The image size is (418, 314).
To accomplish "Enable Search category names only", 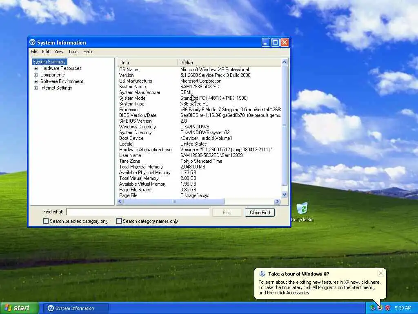I will pos(119,221).
